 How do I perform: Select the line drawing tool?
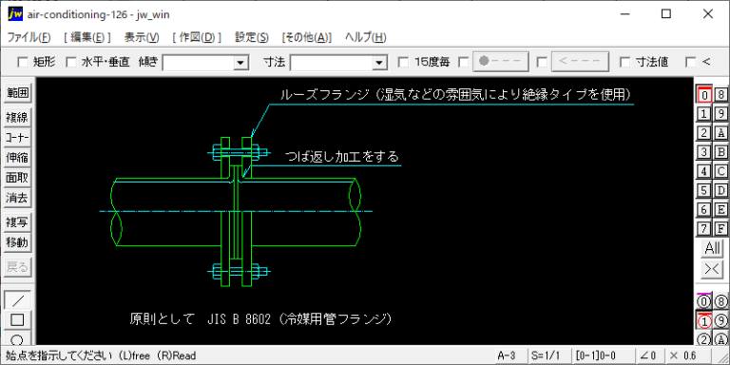point(17,299)
